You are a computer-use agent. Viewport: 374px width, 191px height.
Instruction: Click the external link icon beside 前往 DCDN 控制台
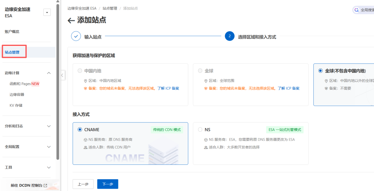pos(45,185)
